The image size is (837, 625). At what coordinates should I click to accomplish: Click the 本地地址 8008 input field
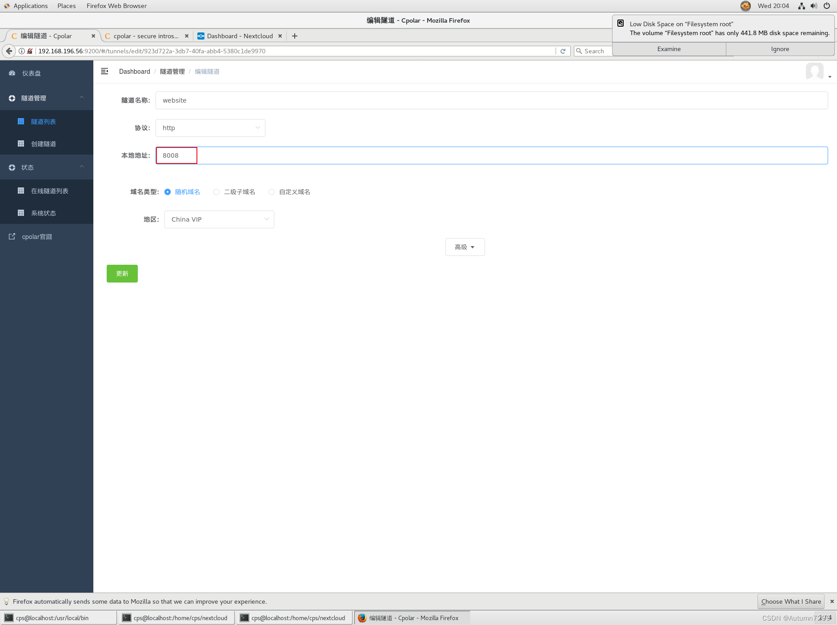pos(492,155)
